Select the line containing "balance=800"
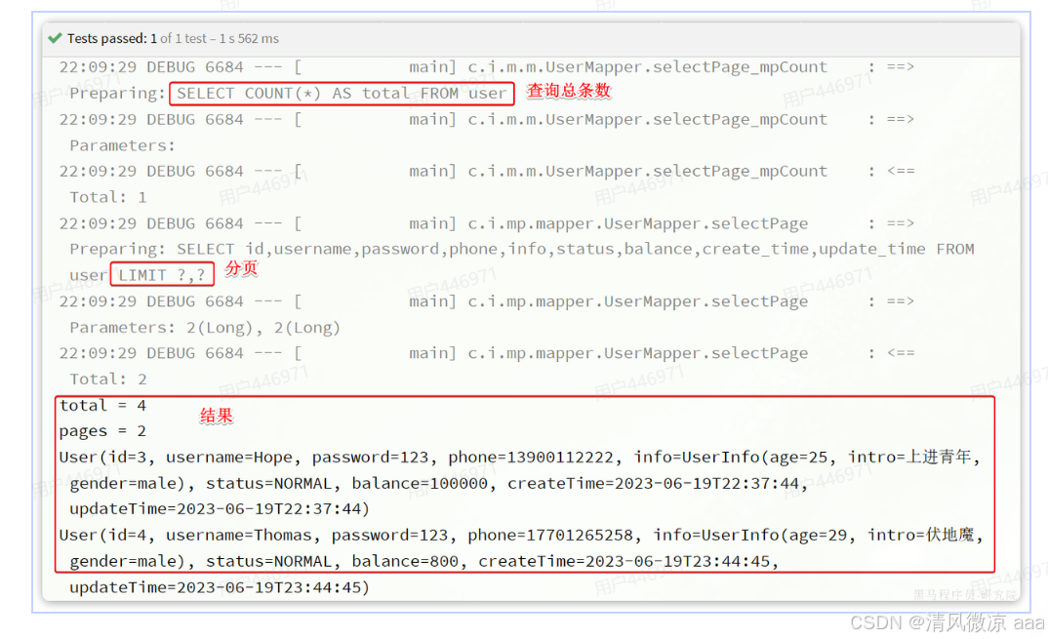 tap(424, 562)
